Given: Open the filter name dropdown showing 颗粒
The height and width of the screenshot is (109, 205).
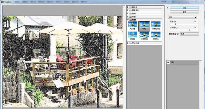Looking at the screenshot, I should tap(182, 17).
